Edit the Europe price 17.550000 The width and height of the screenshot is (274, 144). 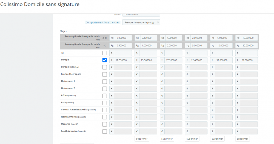coord(173,60)
